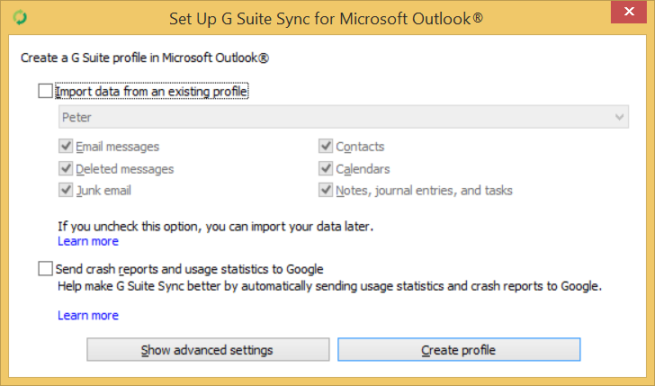The width and height of the screenshot is (655, 386).
Task: Close the G Suite Sync setup dialog
Action: click(629, 12)
